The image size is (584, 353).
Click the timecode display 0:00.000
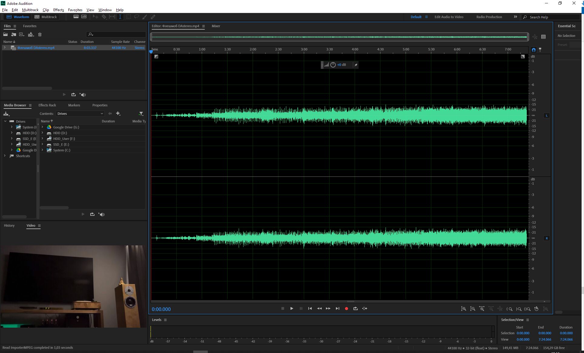(x=161, y=309)
